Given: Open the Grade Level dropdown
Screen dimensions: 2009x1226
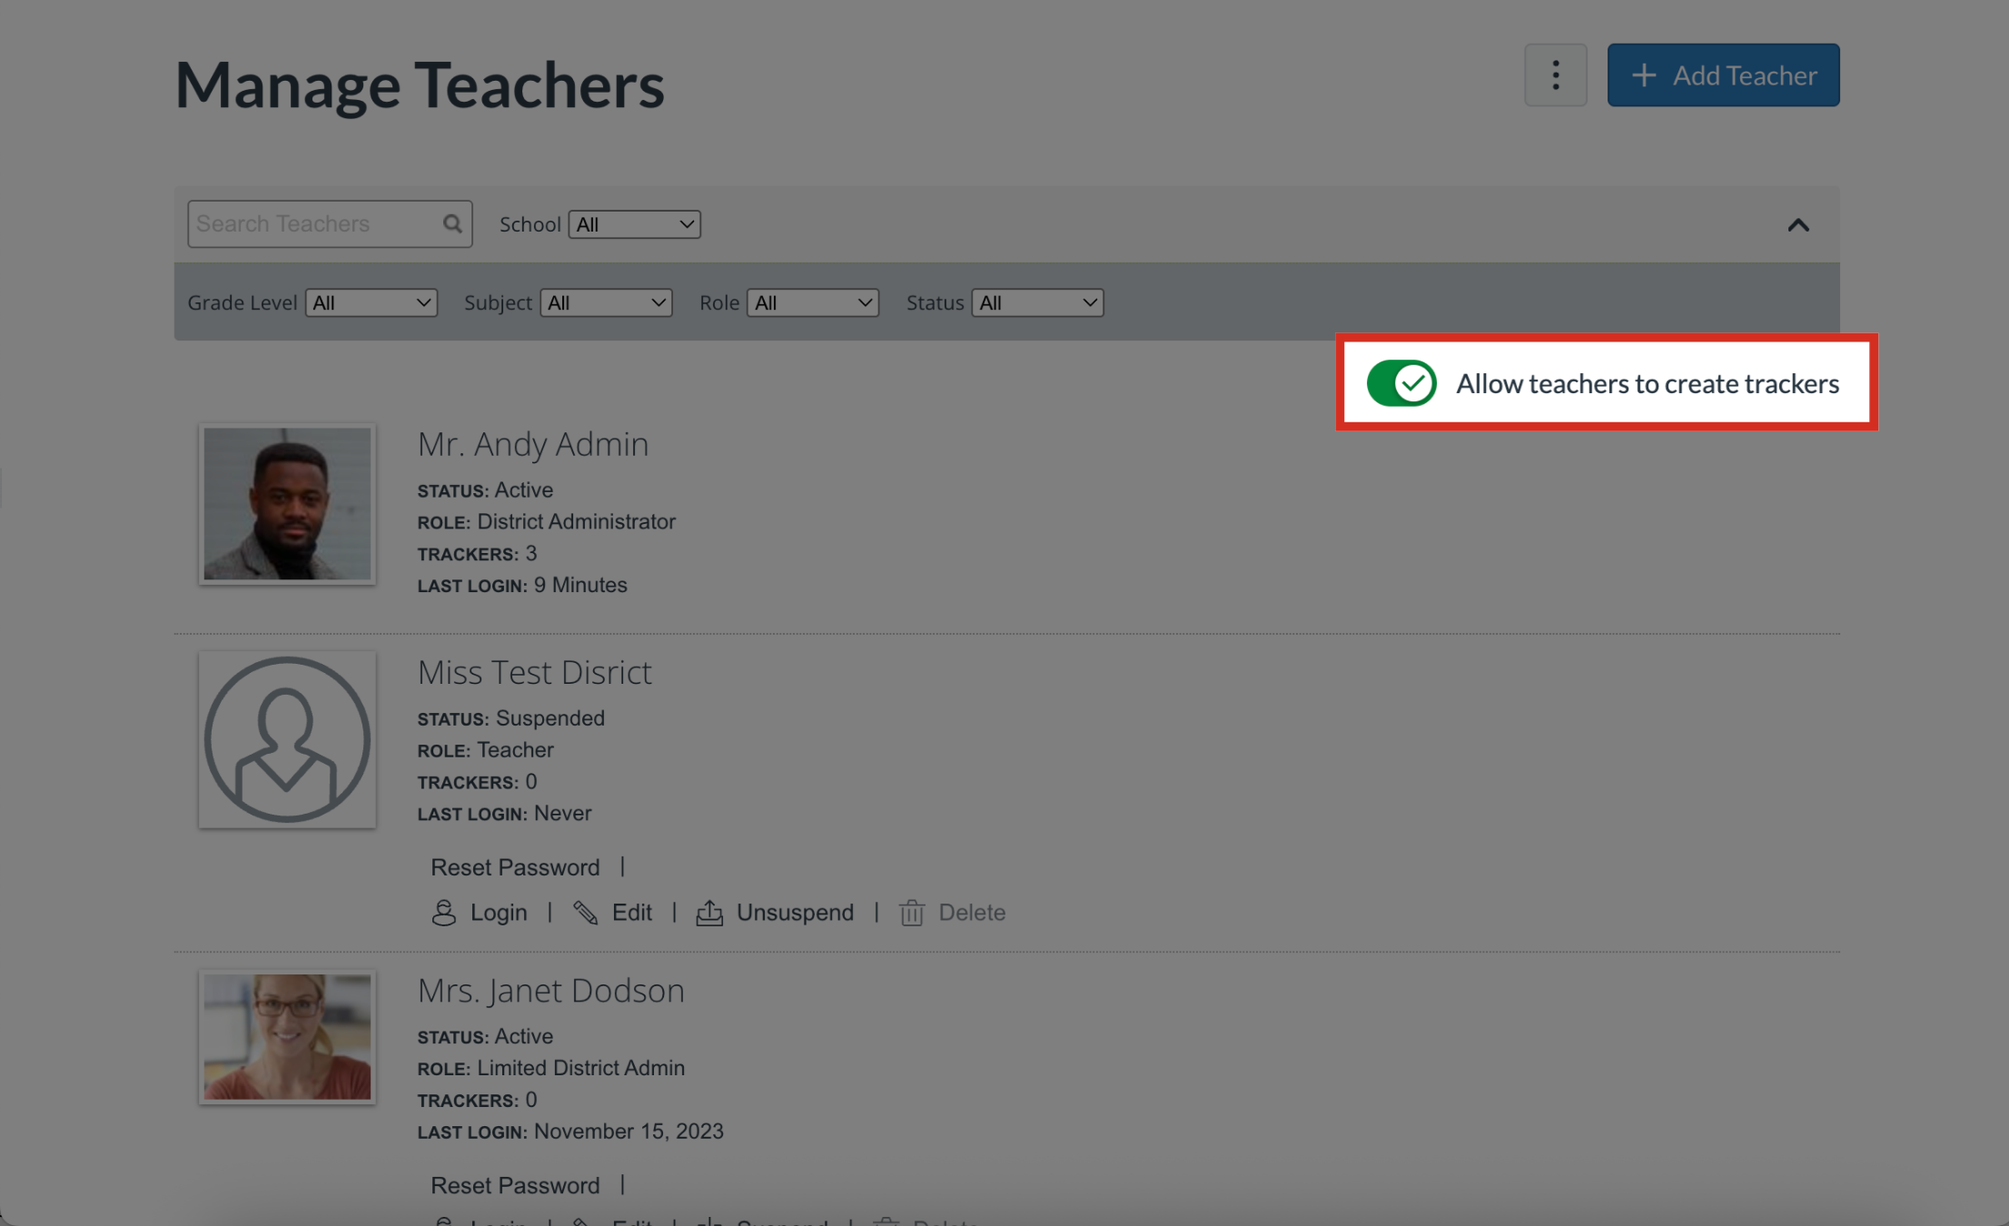Looking at the screenshot, I should tap(371, 302).
